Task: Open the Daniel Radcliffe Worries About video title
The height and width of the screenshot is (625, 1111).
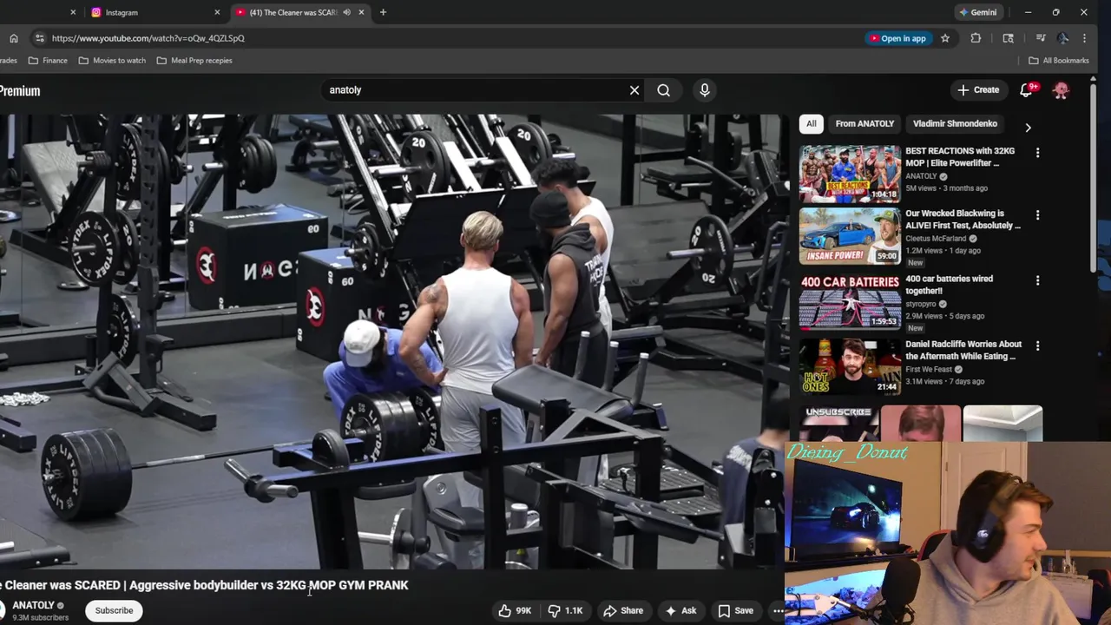Action: click(963, 351)
